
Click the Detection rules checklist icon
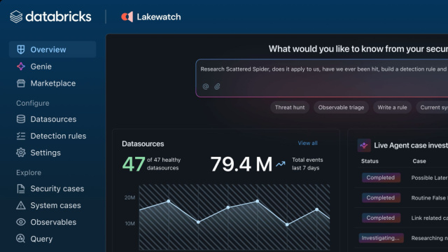click(x=21, y=136)
